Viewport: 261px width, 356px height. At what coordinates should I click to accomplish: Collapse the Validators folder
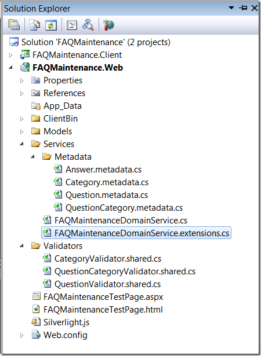pos(21,245)
